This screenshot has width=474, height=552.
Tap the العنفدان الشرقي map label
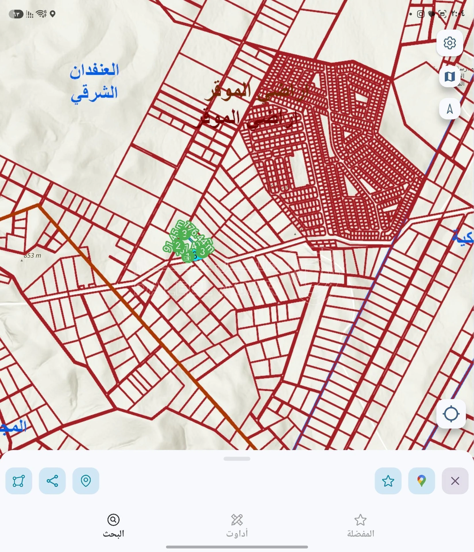click(94, 83)
